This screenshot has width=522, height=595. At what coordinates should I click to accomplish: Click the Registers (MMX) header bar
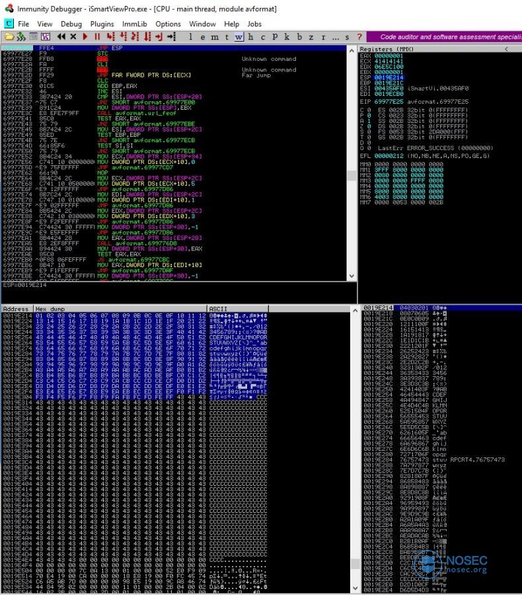(x=440, y=49)
